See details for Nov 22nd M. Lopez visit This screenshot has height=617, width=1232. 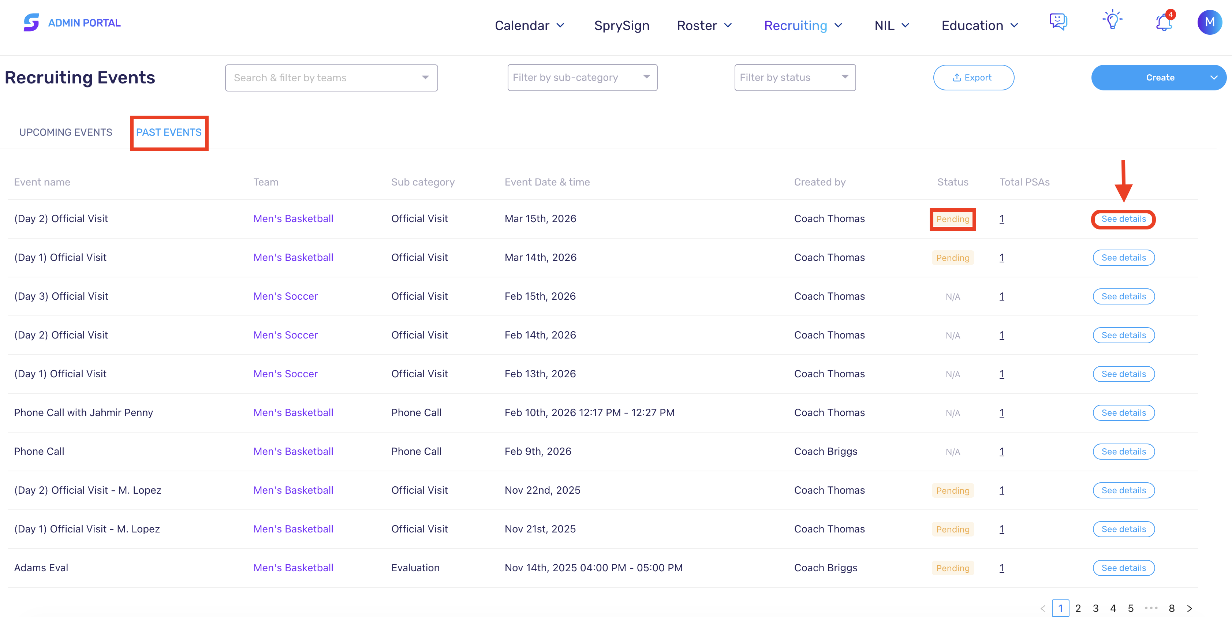[1123, 490]
